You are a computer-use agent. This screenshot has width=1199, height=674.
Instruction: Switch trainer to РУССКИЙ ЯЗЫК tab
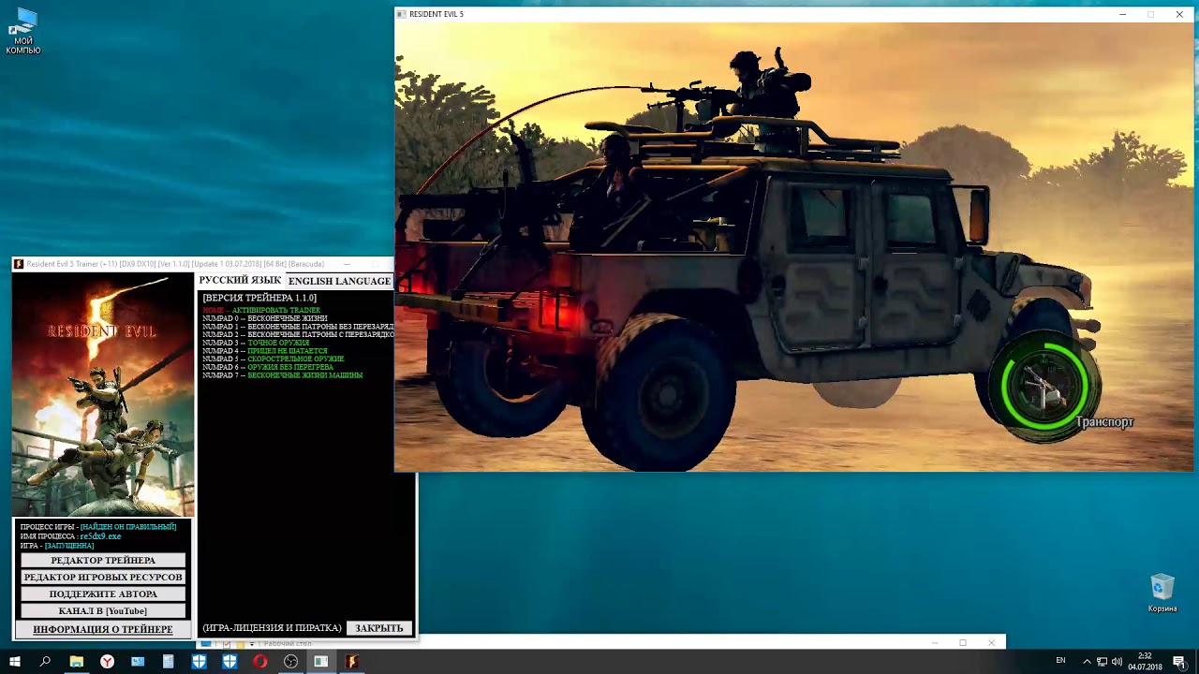(240, 281)
